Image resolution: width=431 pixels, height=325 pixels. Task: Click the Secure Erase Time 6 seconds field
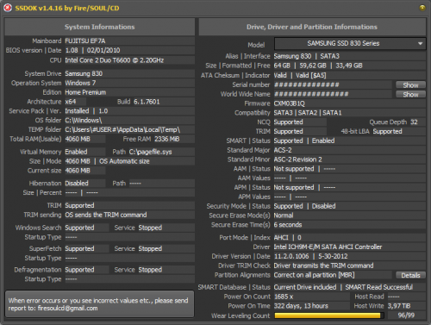[x=350, y=225]
